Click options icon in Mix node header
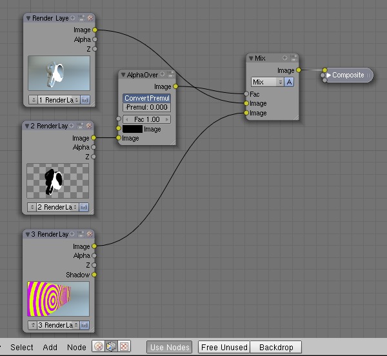 tap(293, 58)
